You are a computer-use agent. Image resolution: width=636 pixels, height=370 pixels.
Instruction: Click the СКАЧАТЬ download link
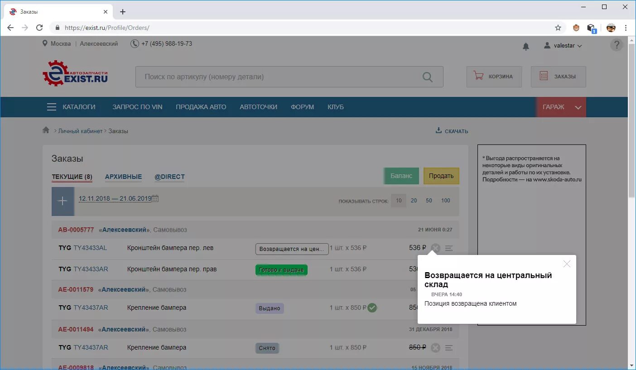452,131
